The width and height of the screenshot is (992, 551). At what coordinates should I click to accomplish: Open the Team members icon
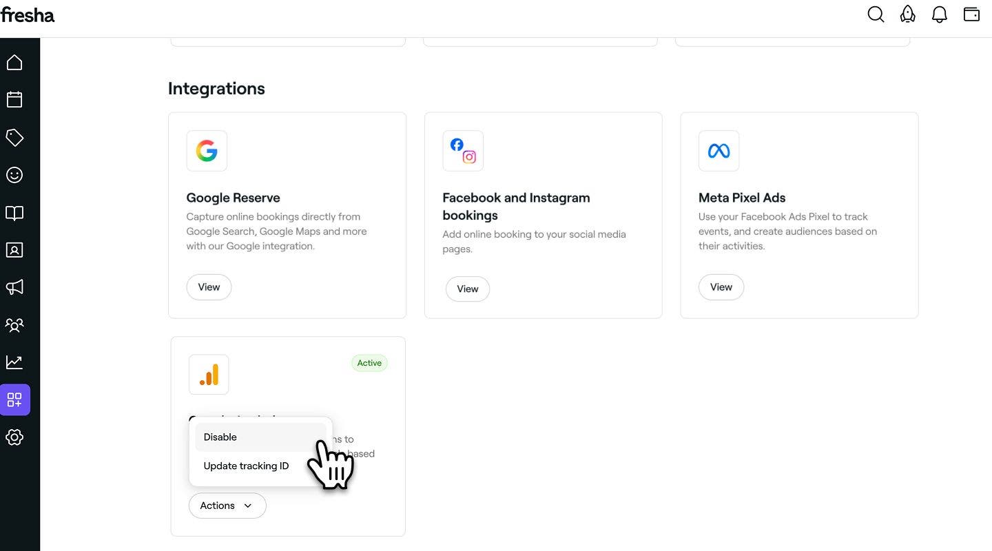tap(14, 324)
